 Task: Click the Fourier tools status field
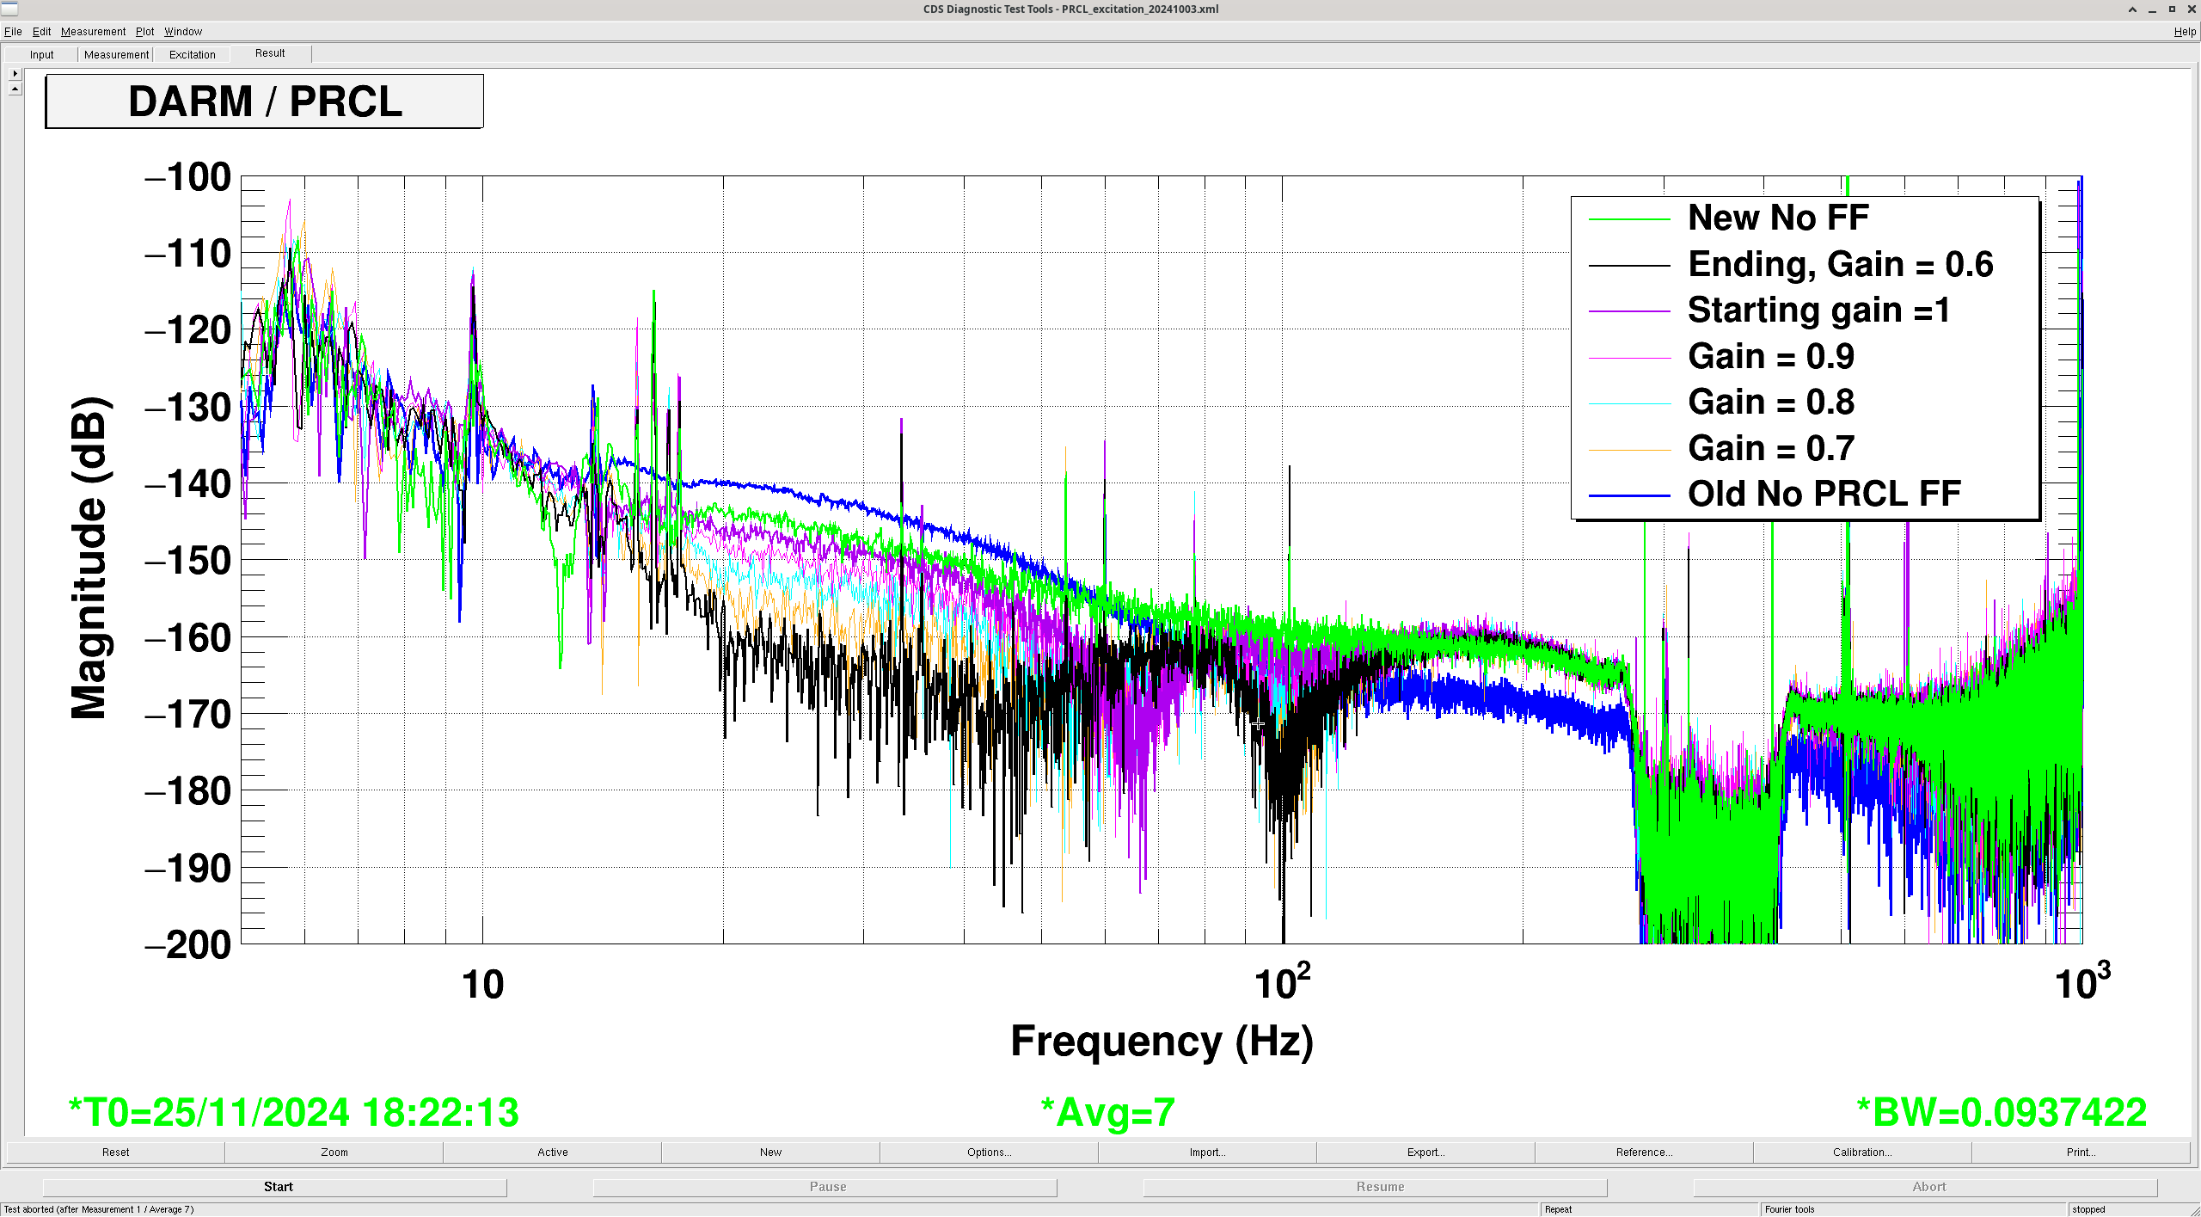(1912, 1209)
